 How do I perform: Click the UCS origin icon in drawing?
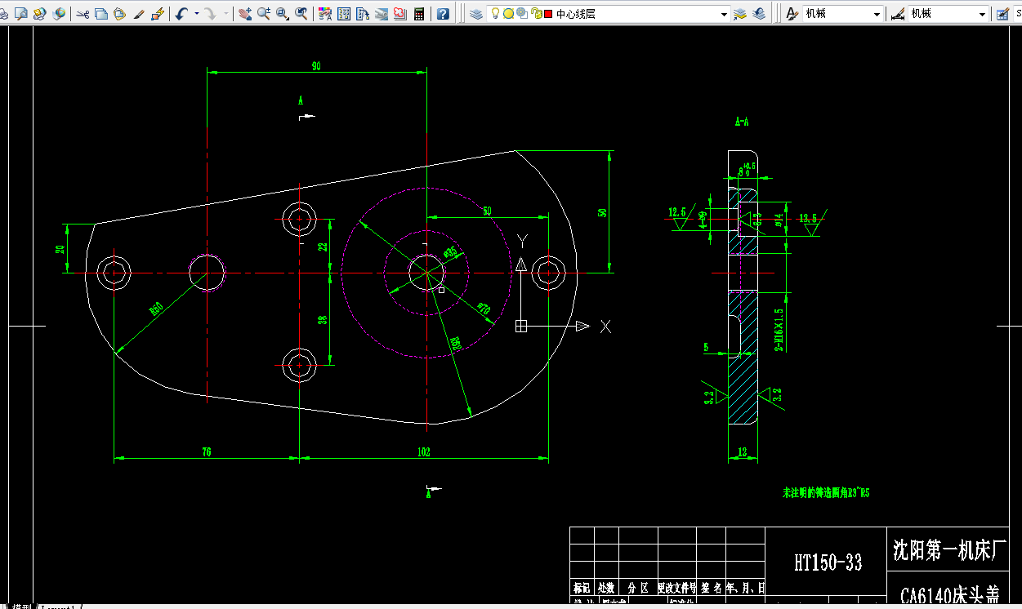pos(521,326)
